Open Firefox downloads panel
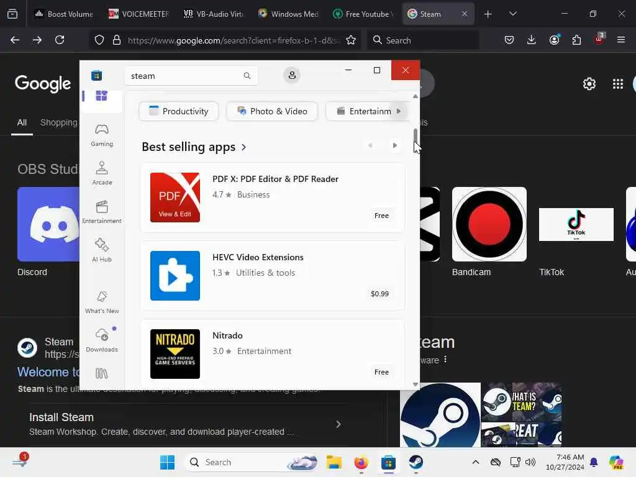Image resolution: width=636 pixels, height=477 pixels. [x=532, y=40]
